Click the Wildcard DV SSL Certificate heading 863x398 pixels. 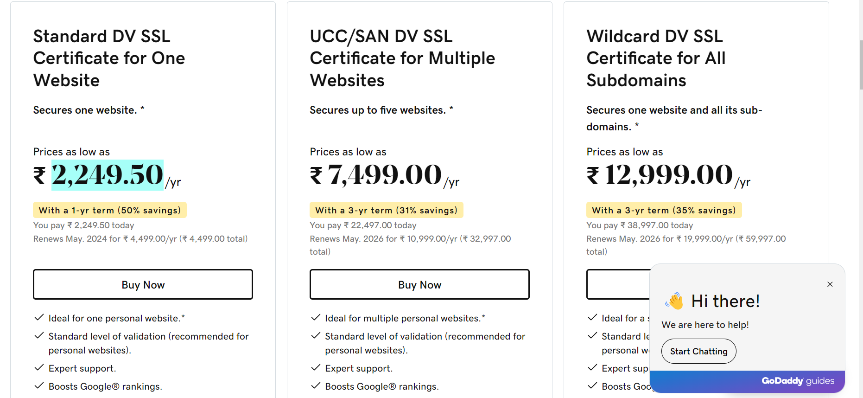tap(656, 58)
